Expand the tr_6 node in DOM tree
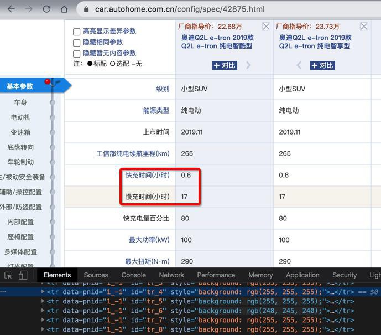Image resolution: width=381 pixels, height=335 pixels. point(43,311)
